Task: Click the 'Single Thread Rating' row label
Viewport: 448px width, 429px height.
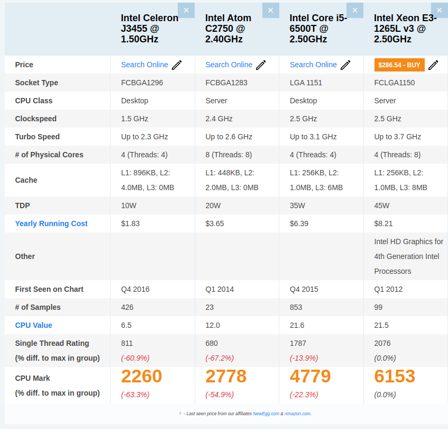Action: click(x=52, y=343)
